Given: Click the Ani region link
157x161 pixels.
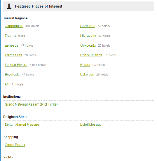Looking at the screenshot, I should click(7, 84).
